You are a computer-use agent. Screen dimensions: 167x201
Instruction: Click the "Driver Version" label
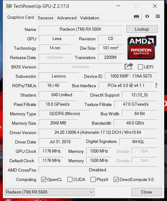click(x=23, y=133)
